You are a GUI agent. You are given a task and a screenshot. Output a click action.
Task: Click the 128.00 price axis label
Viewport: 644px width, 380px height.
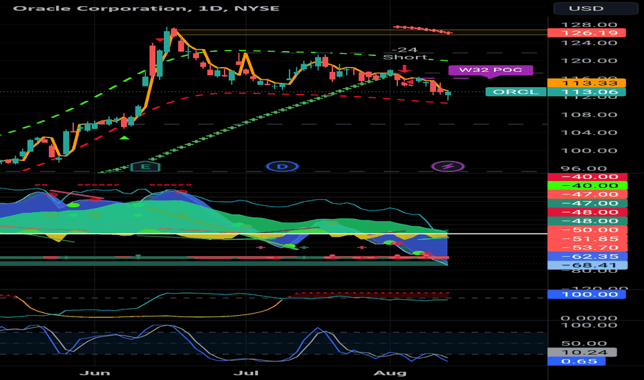[x=589, y=25]
